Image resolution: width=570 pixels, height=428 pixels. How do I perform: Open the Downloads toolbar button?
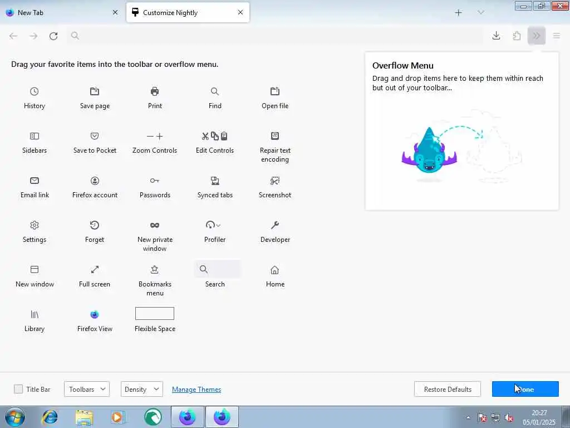(x=496, y=36)
